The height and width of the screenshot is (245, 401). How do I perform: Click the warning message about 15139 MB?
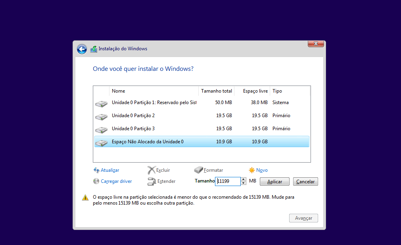tap(194, 200)
